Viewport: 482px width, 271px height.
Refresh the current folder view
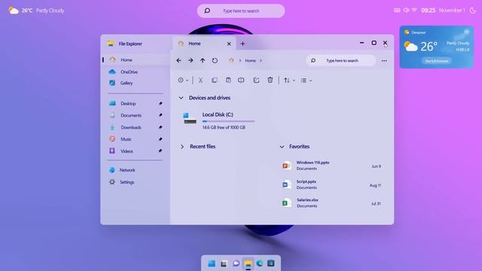[x=215, y=60]
